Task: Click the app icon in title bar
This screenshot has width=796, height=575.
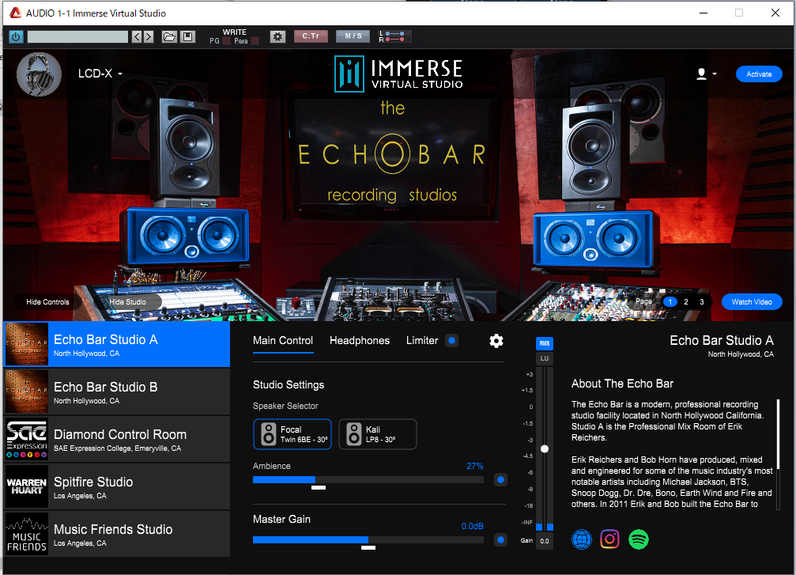Action: (15, 13)
